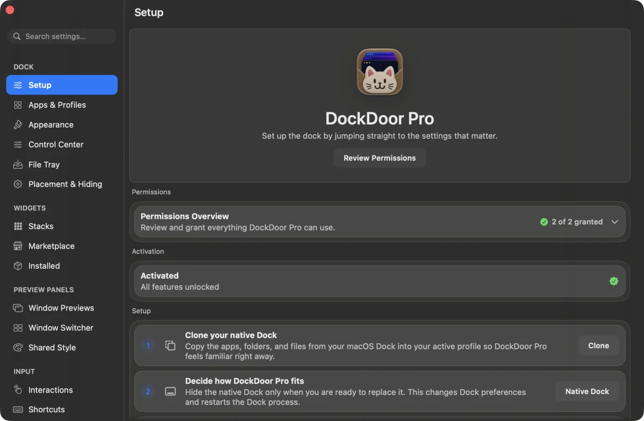
Task: Click 'All features unlocked' text
Action: pyautogui.click(x=180, y=287)
